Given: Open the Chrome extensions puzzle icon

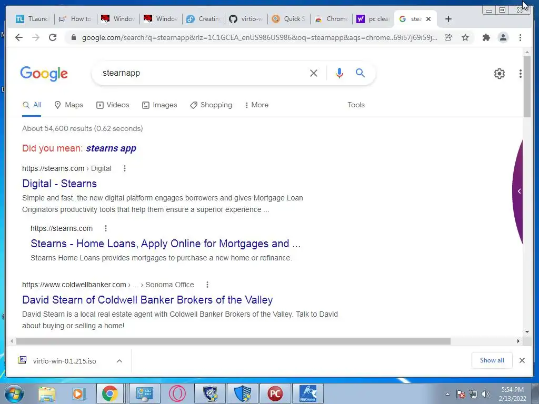Looking at the screenshot, I should [x=486, y=37].
